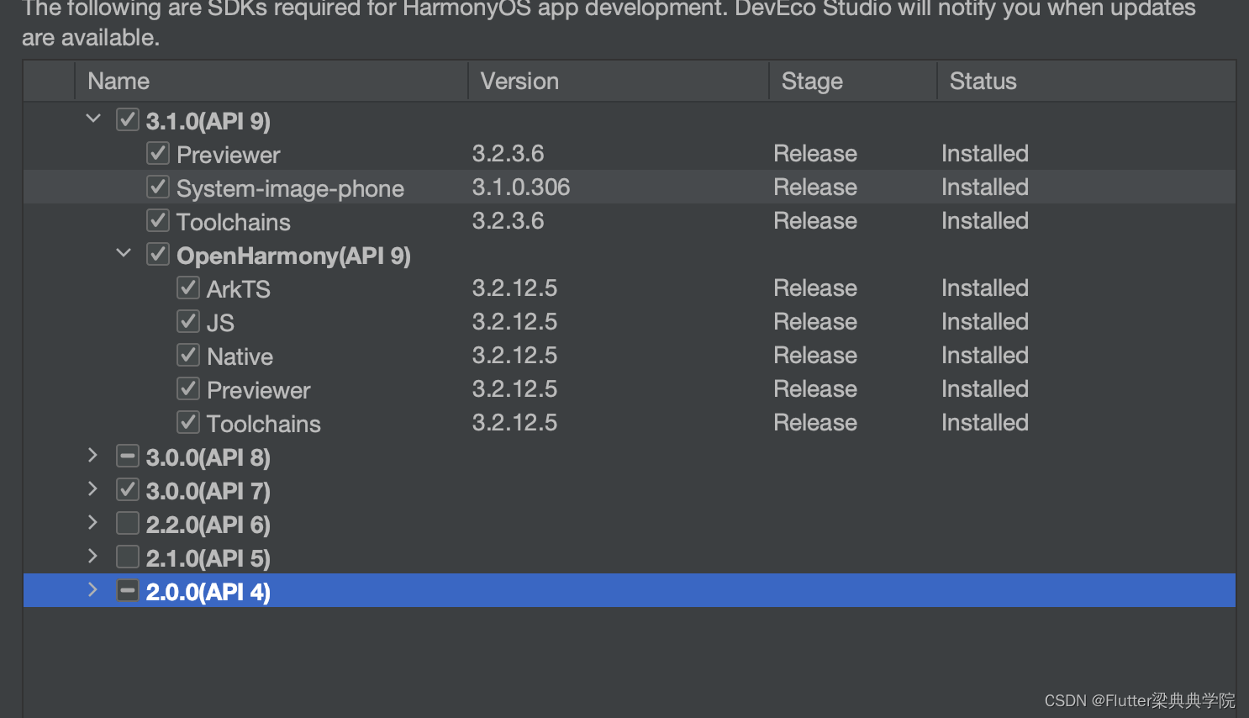Image resolution: width=1249 pixels, height=718 pixels.
Task: Select the Native row label
Action: click(240, 356)
